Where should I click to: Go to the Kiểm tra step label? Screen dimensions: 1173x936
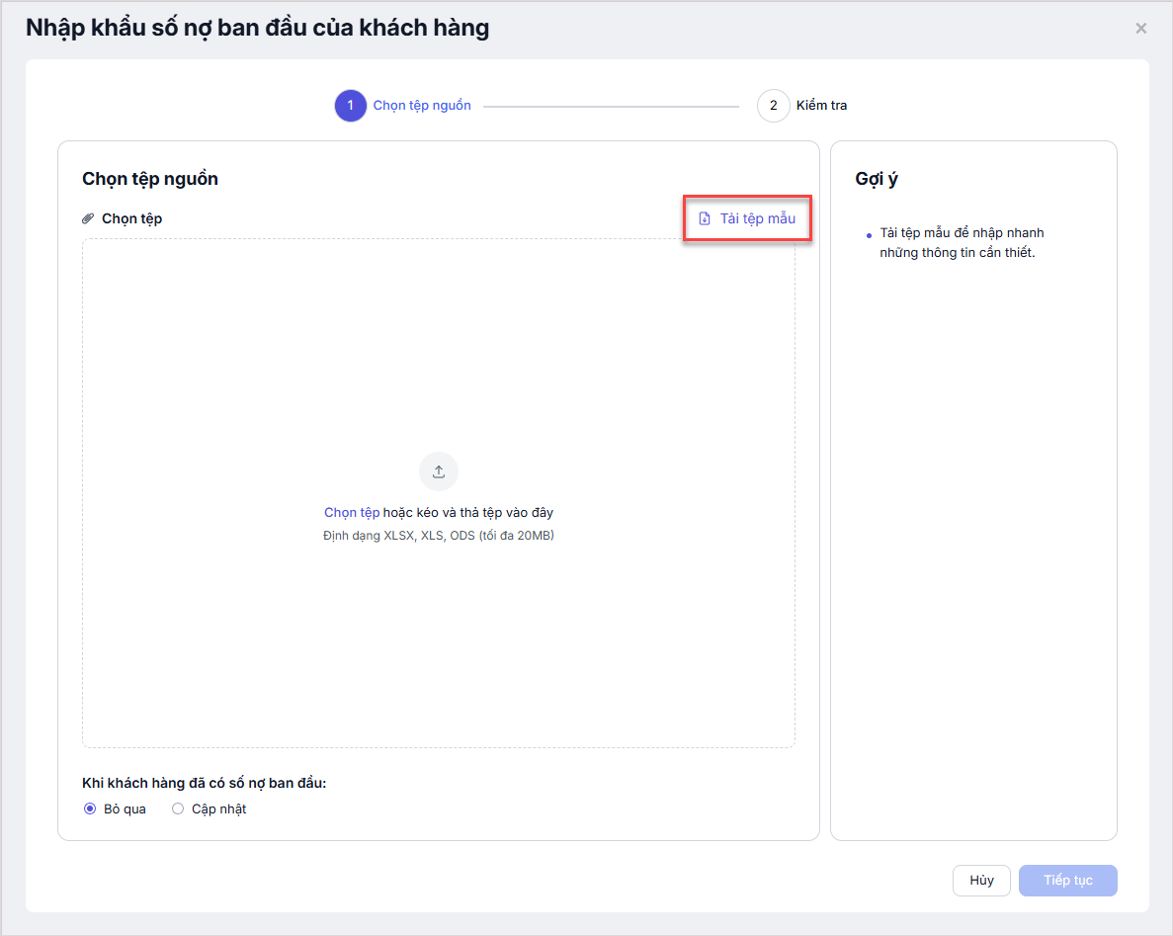click(821, 106)
